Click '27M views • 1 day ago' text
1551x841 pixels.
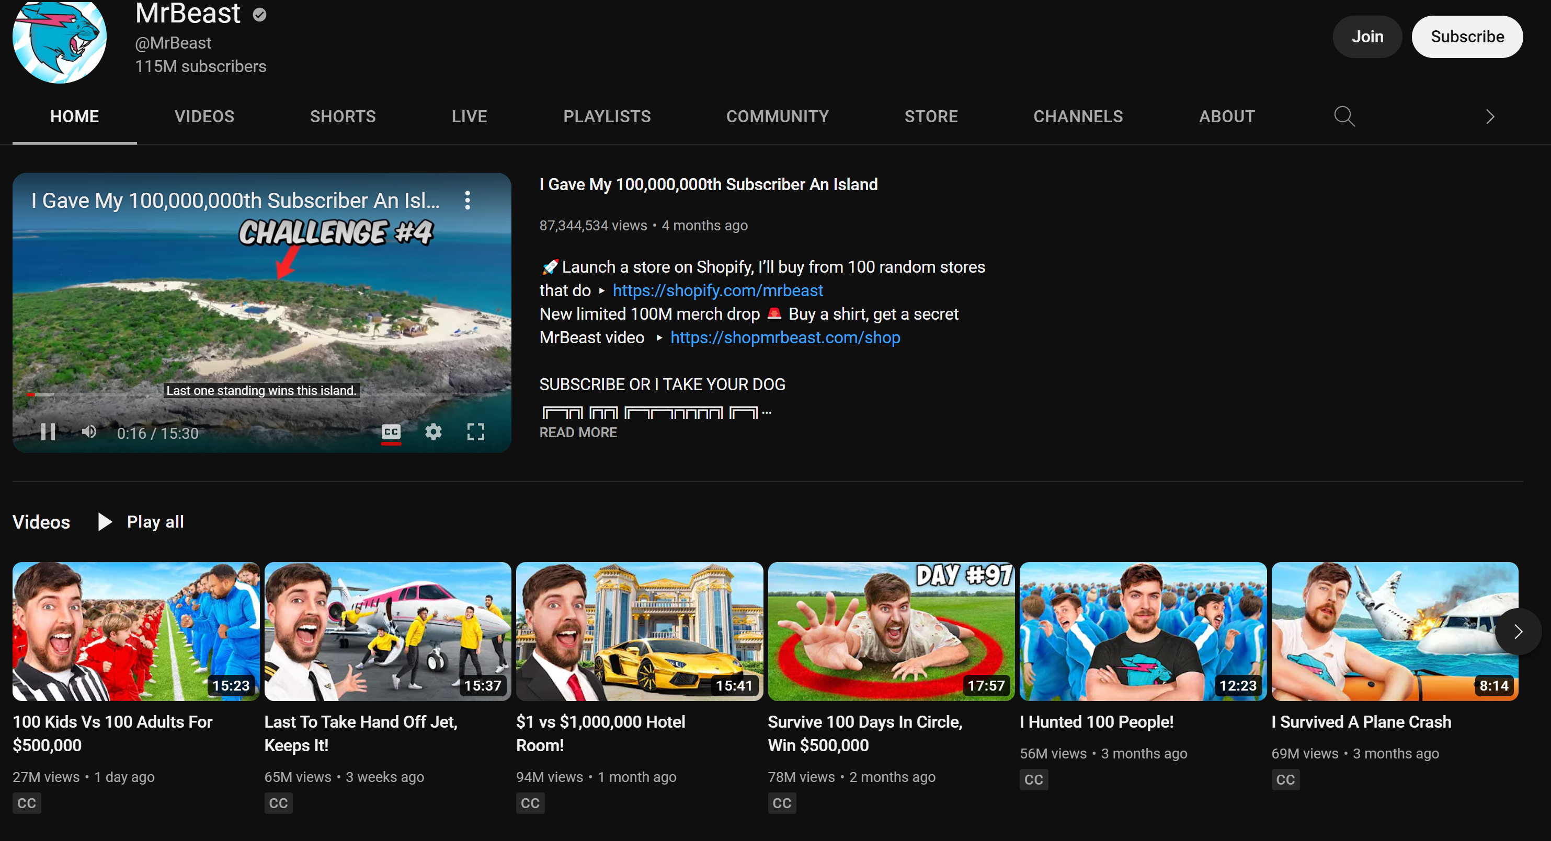tap(84, 777)
